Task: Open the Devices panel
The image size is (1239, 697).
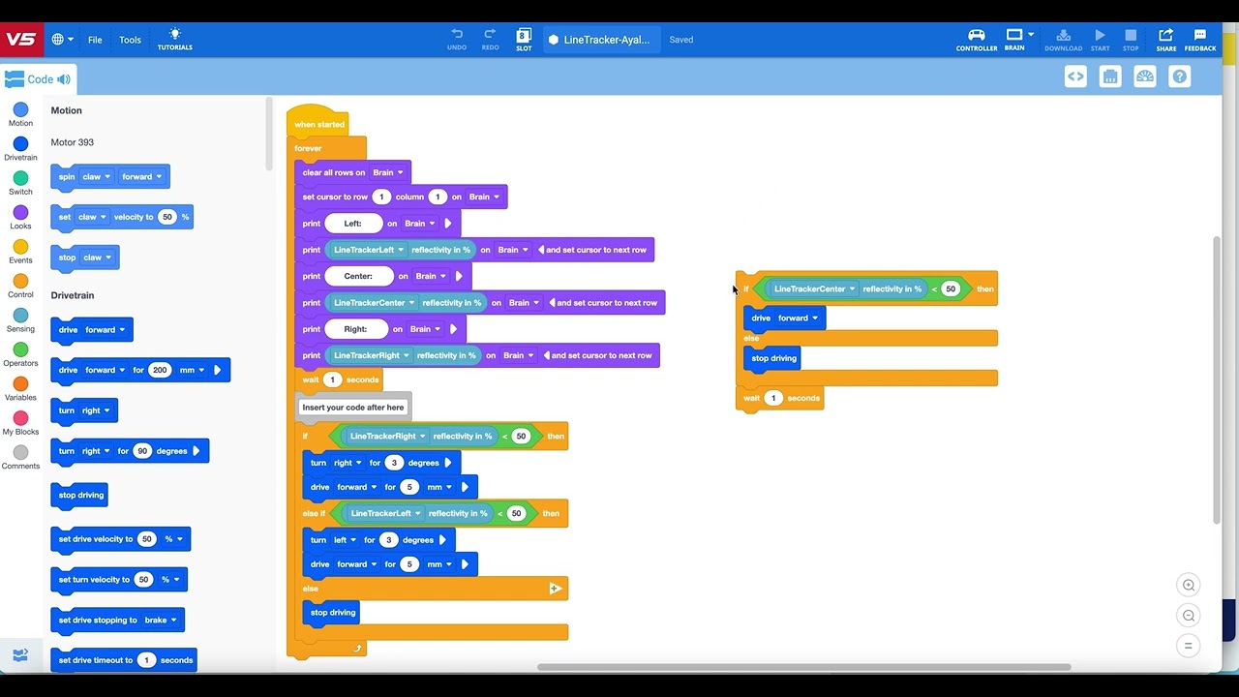Action: click(1110, 77)
